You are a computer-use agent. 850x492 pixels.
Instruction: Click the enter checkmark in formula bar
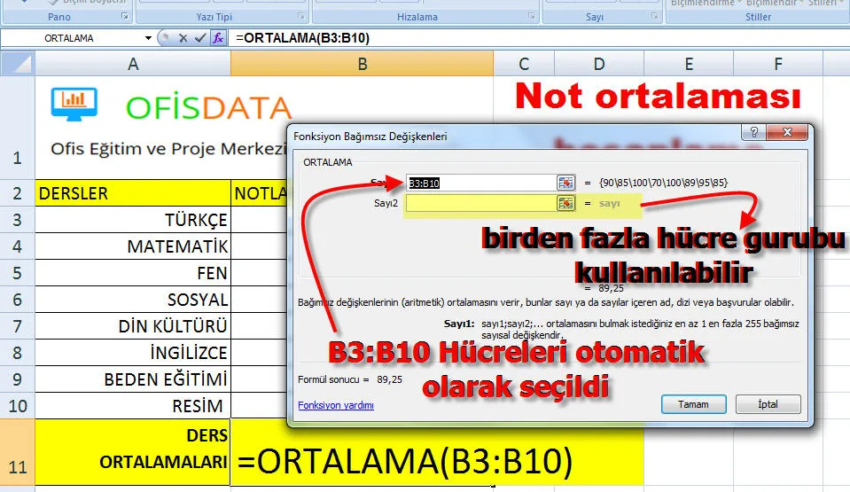tap(199, 38)
